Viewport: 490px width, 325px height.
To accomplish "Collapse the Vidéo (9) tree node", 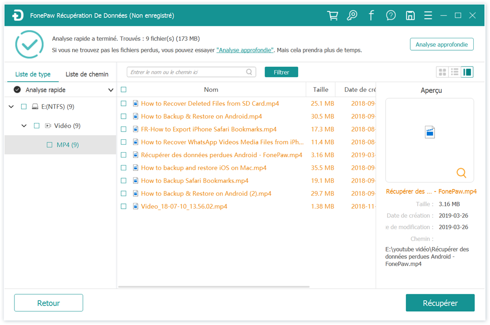I will (x=24, y=125).
